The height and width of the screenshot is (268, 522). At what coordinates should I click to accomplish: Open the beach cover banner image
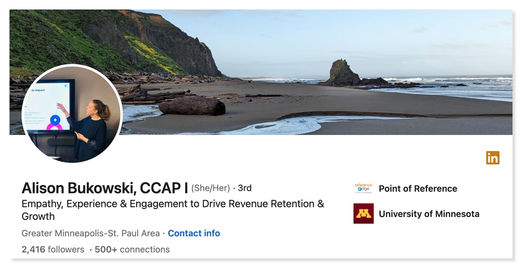tap(261, 72)
